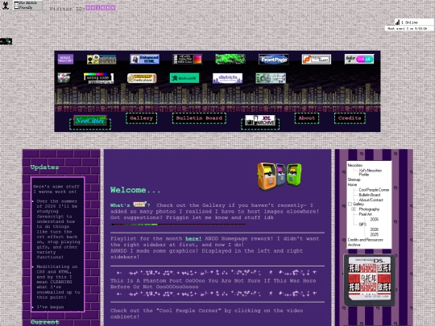Click the districts badge

tap(227, 78)
